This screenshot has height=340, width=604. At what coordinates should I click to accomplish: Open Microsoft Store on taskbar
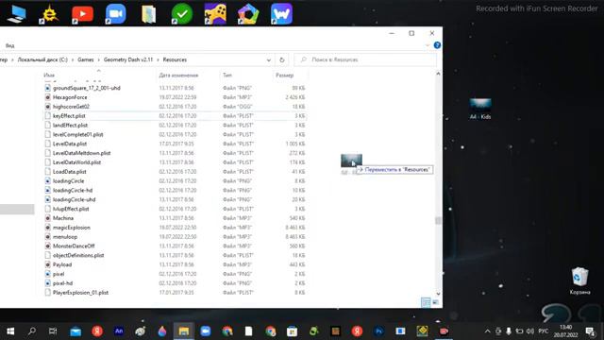pyautogui.click(x=292, y=331)
